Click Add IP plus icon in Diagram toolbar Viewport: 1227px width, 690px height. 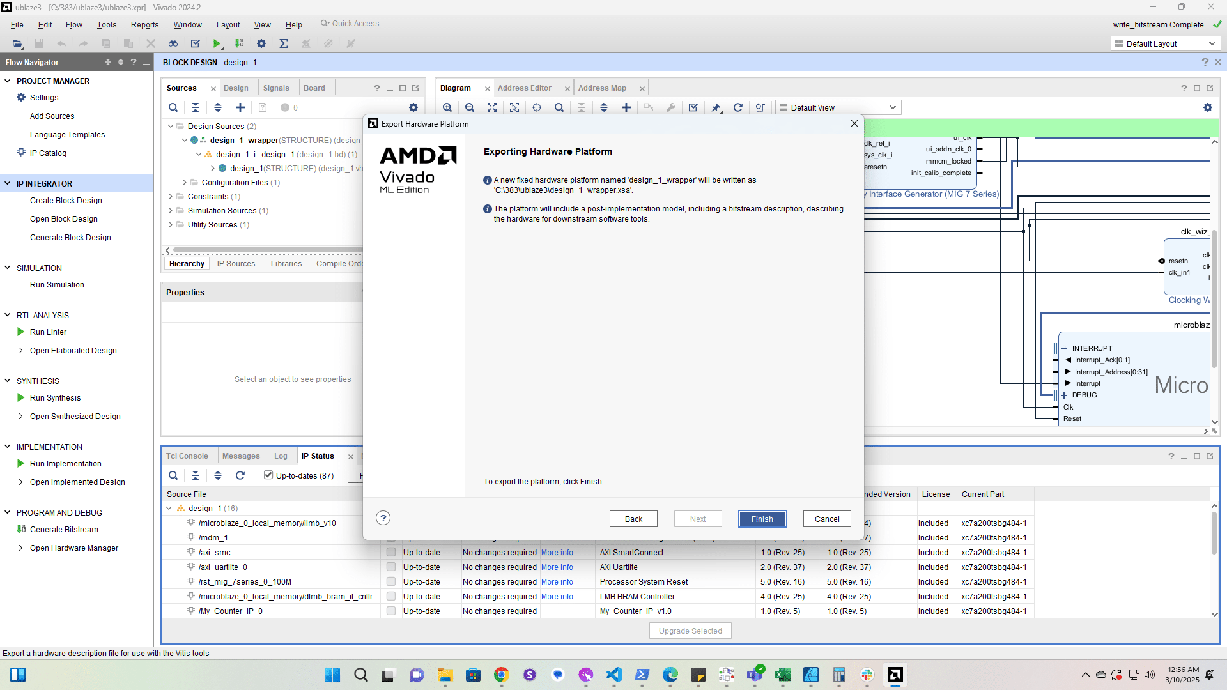626,107
